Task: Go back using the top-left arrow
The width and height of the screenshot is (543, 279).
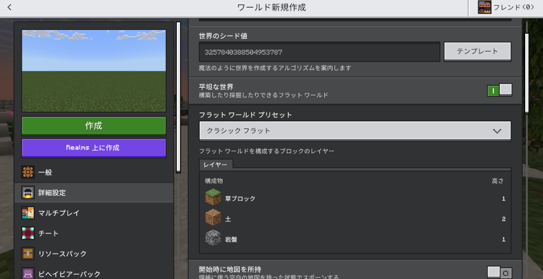Action: [10, 7]
